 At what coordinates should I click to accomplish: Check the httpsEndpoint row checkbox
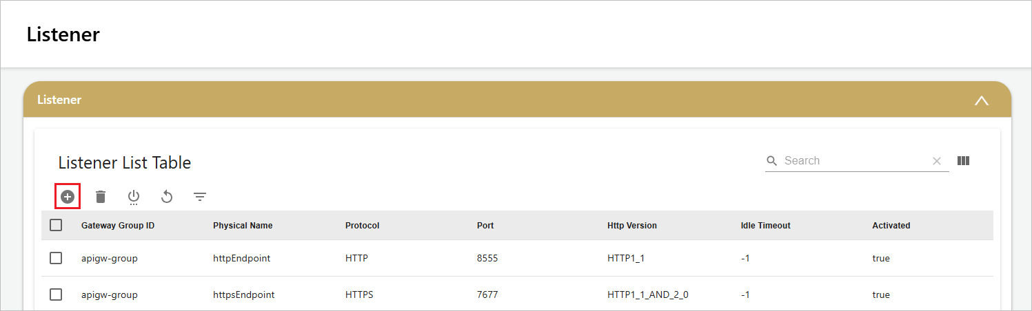click(56, 294)
